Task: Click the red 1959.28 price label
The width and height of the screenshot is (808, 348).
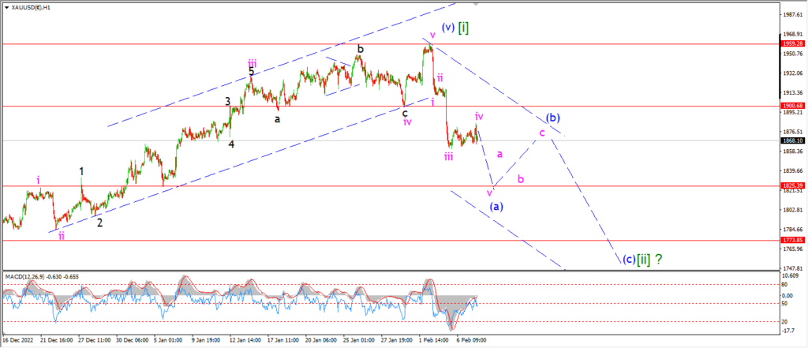Action: [792, 44]
